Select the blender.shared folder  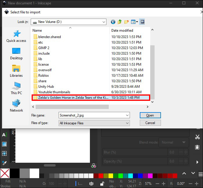point(50,37)
